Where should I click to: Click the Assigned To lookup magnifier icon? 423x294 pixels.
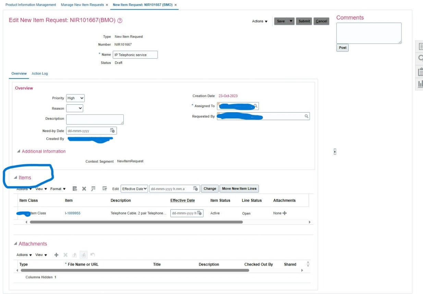(x=255, y=106)
